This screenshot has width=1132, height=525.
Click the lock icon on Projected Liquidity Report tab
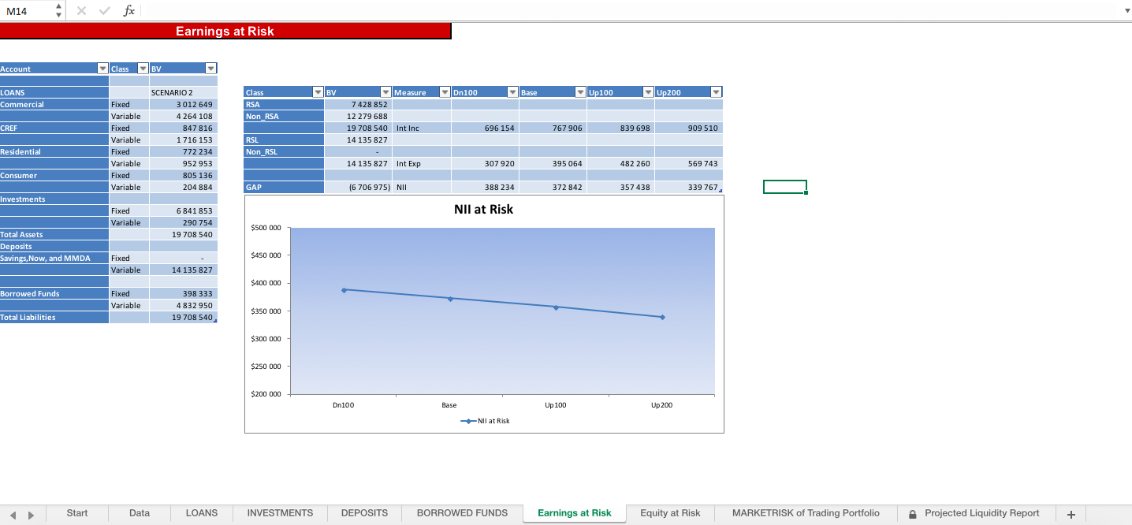point(912,512)
